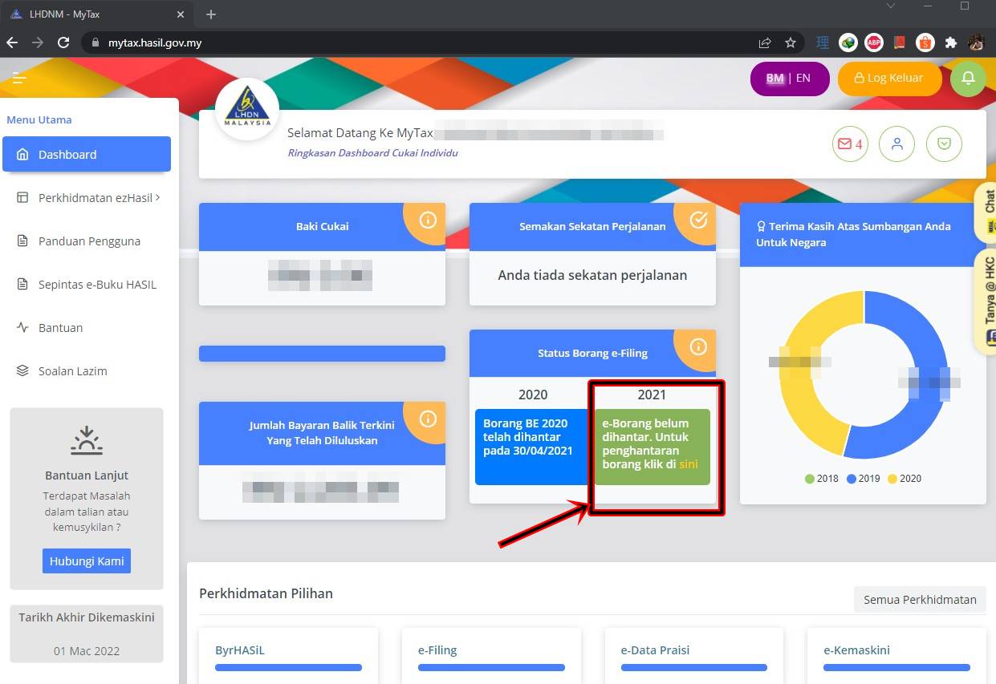Click the browser back arrow
Viewport: 996px width, 684px height.
coord(12,42)
